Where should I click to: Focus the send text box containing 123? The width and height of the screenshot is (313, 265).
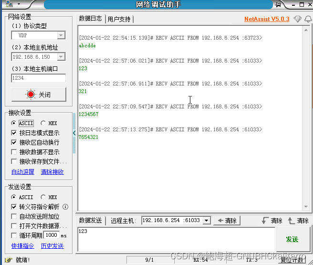coord(176,239)
